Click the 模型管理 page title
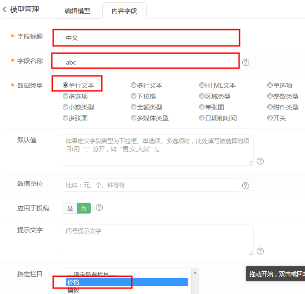The height and width of the screenshot is (294, 305). pyautogui.click(x=25, y=10)
